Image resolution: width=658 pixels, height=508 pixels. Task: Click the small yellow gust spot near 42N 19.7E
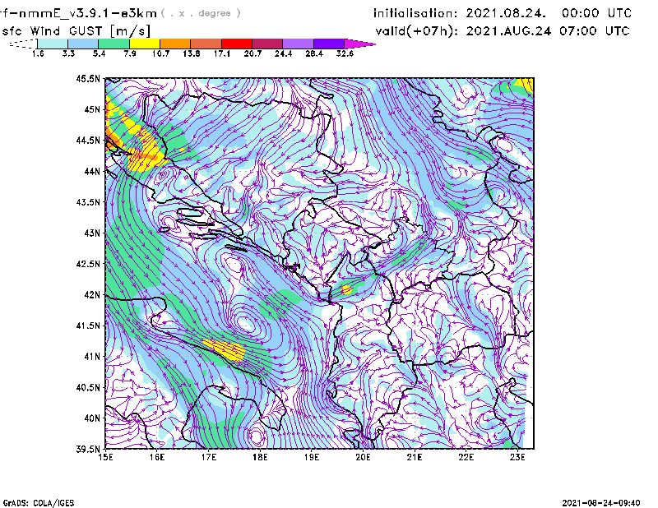pos(345,289)
